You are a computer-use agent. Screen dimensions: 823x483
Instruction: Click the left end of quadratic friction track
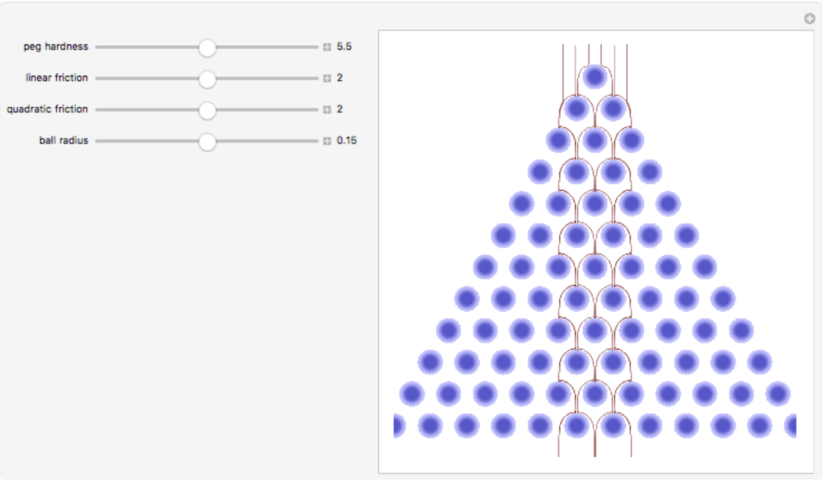[97, 110]
